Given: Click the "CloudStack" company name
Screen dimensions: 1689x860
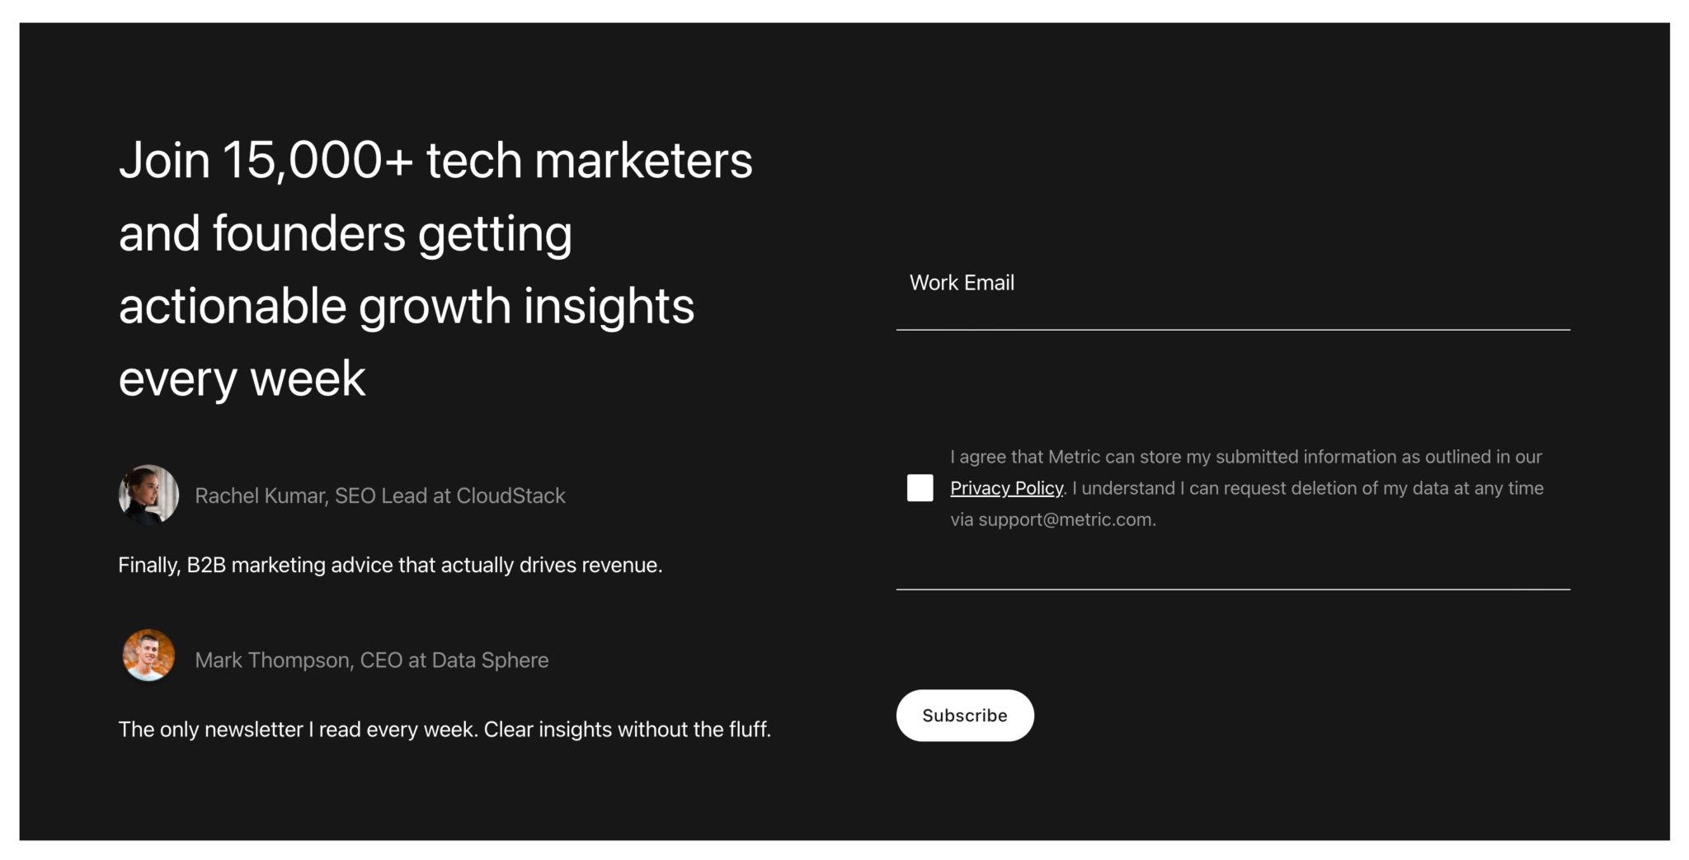Looking at the screenshot, I should coord(510,496).
